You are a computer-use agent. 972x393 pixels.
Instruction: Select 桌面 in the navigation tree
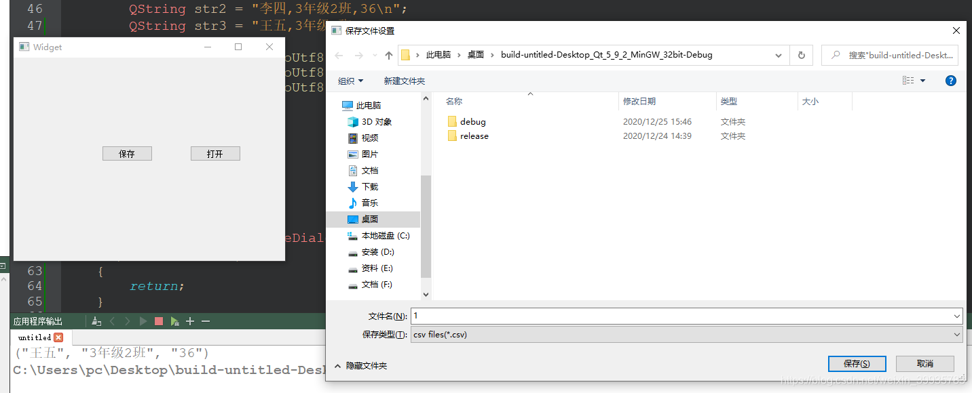click(373, 220)
